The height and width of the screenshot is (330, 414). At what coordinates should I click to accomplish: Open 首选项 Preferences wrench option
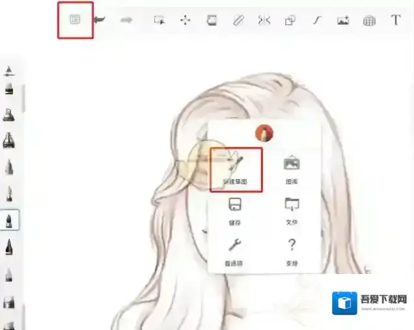pyautogui.click(x=234, y=252)
